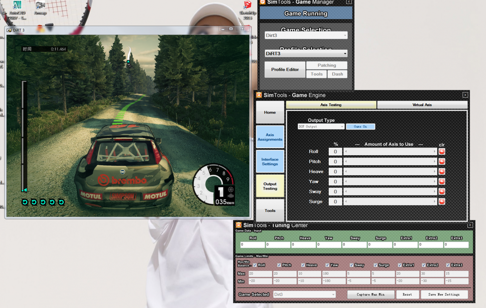Click the Surge slider left arrow
Screen dimensions: 486x308
click(346, 202)
